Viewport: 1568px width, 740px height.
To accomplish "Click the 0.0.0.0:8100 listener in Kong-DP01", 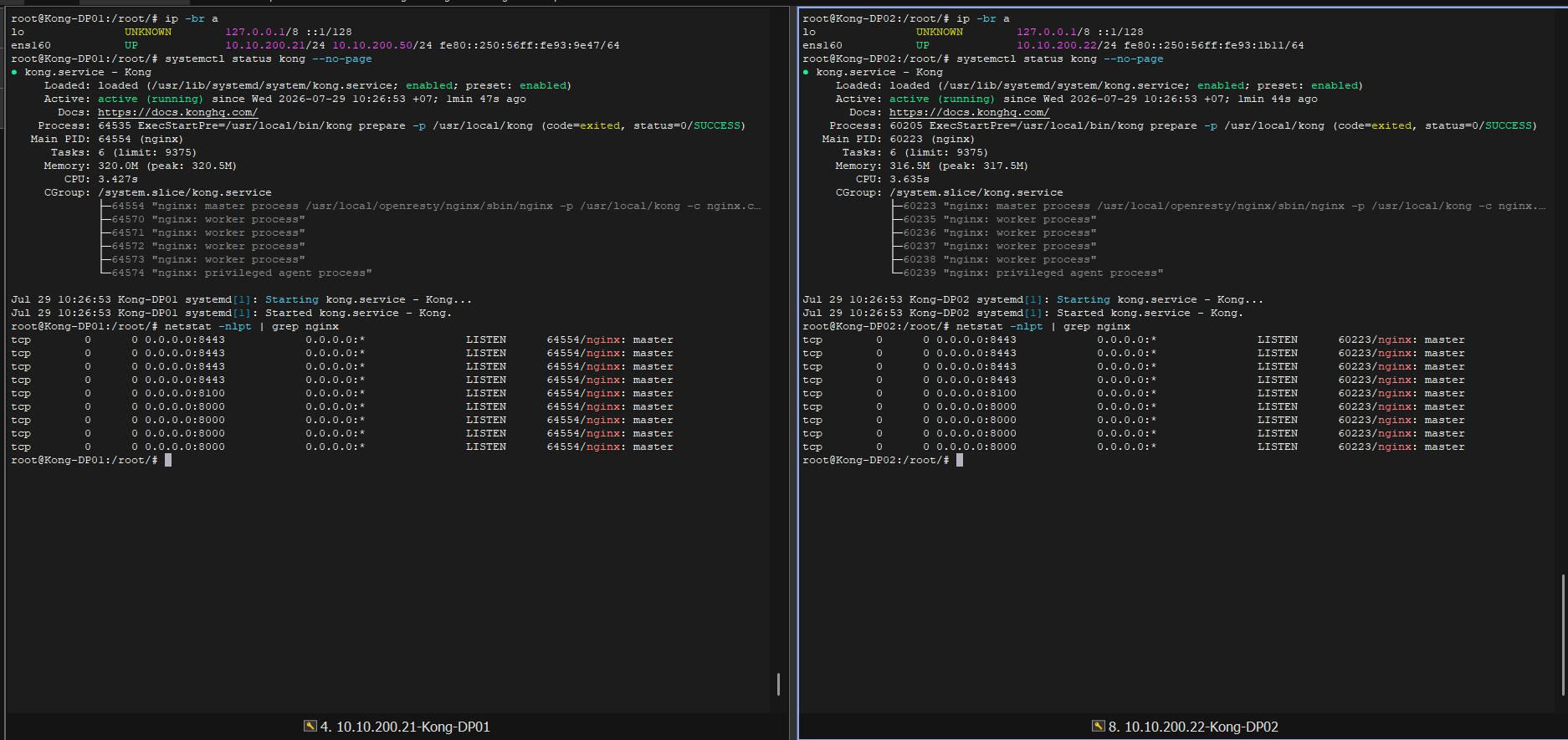I will [185, 393].
